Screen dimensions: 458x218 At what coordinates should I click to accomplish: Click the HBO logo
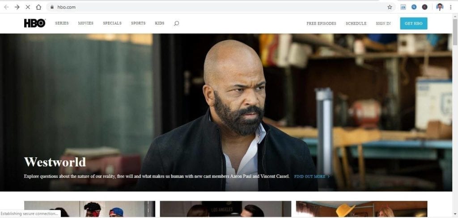pos(35,24)
